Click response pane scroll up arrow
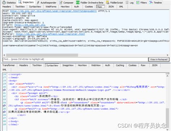Screen dimensions: 171x131 coord(167,76)
